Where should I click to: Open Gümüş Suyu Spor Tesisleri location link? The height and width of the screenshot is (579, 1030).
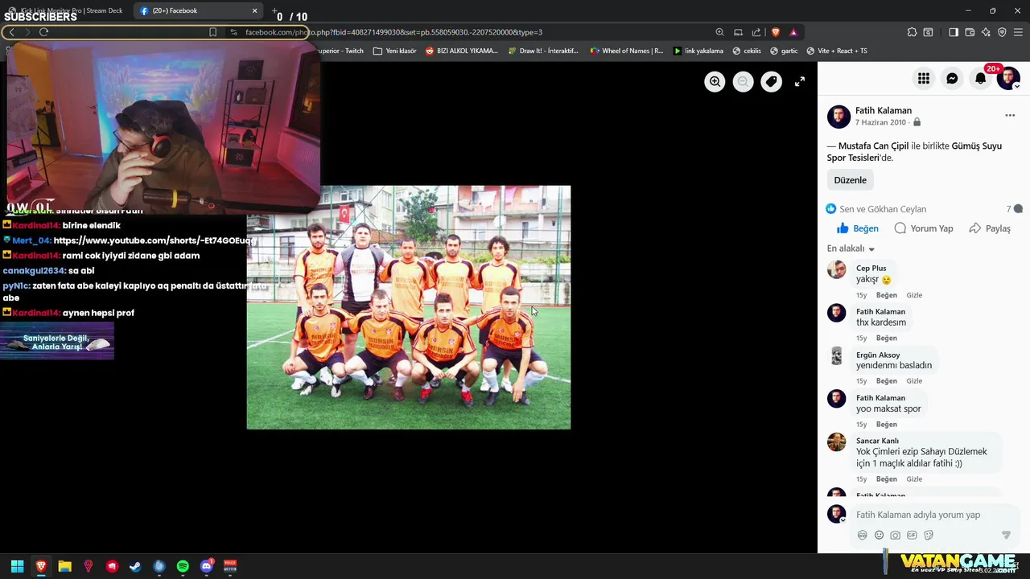click(x=914, y=152)
